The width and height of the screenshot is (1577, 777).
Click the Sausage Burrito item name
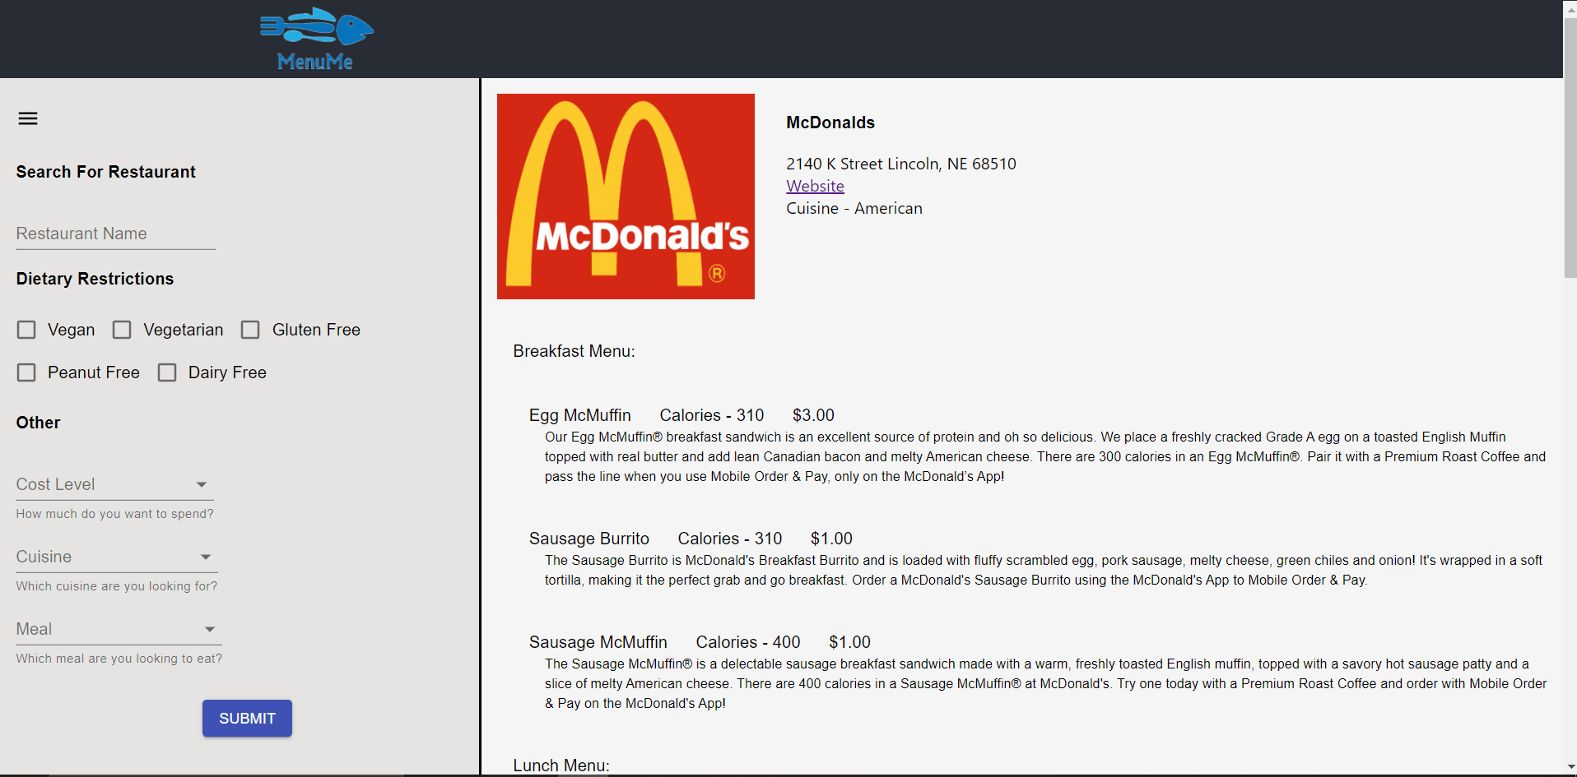589,539
